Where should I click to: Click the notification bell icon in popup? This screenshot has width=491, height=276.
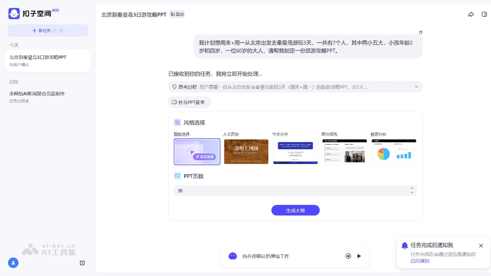pos(405,245)
